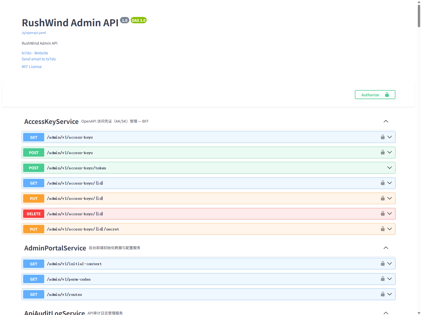421x315 pixels.
Task: Collapse the AdminPortalService section
Action: pos(386,248)
